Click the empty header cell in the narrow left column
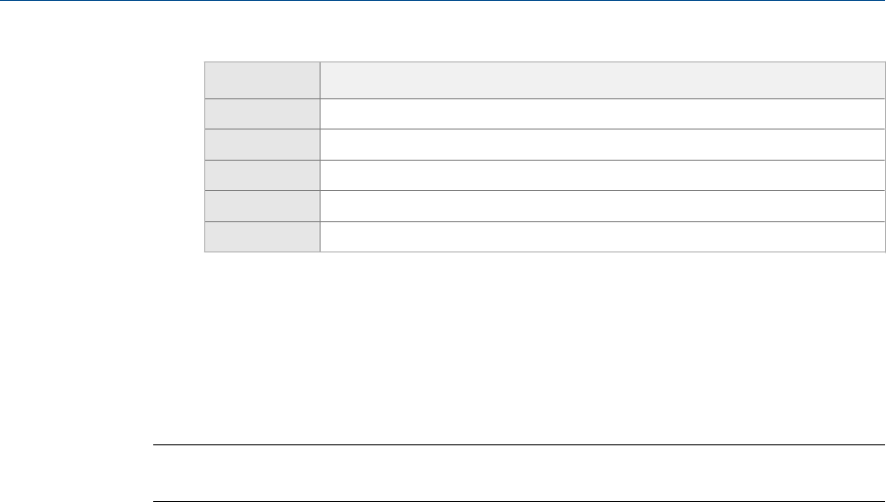The height and width of the screenshot is (502, 886). click(263, 80)
